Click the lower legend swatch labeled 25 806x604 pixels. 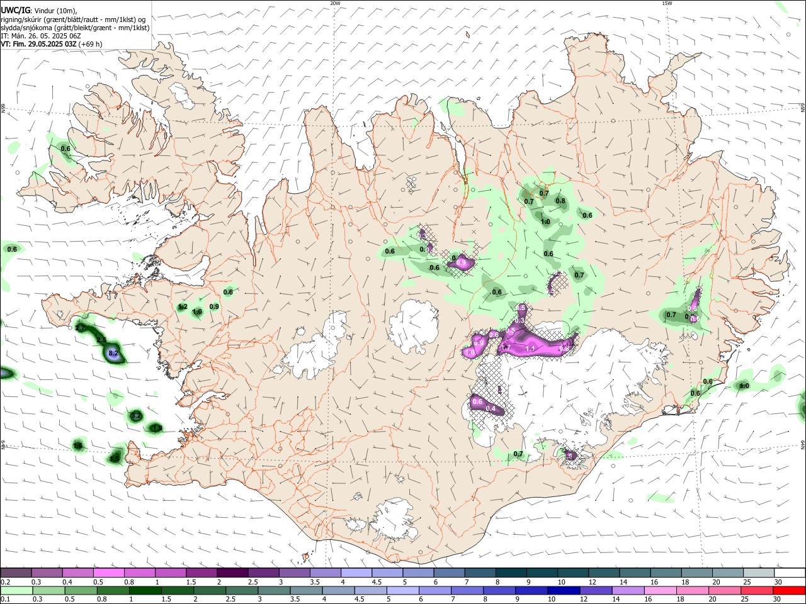(x=758, y=590)
